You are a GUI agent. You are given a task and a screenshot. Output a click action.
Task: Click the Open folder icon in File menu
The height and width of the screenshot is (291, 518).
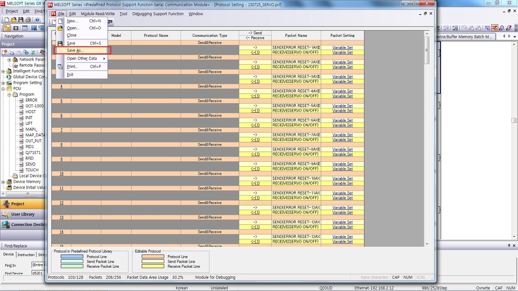coord(60,28)
